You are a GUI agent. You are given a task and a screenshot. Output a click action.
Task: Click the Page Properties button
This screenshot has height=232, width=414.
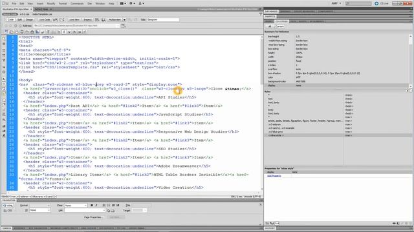point(93,217)
